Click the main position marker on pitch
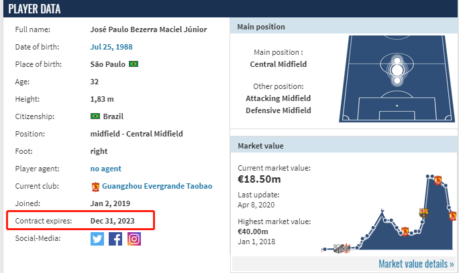Image resolution: width=459 pixels, height=273 pixels. (397, 70)
